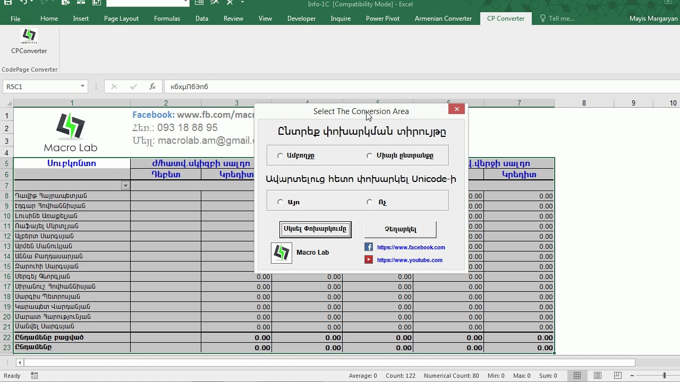Click the 'Count: 122' status bar entry
Screen dimensions: 680x382
tap(401, 376)
